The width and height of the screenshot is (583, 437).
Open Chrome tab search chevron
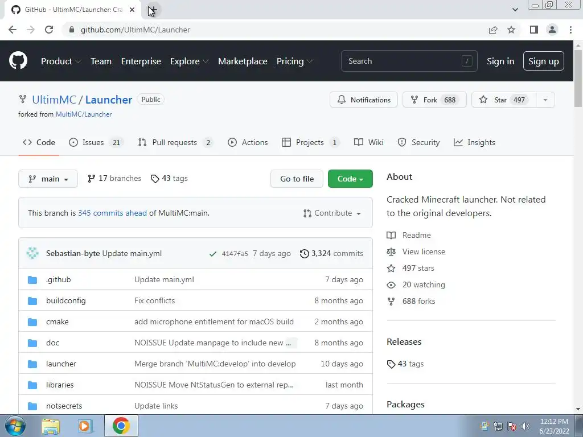tap(515, 10)
